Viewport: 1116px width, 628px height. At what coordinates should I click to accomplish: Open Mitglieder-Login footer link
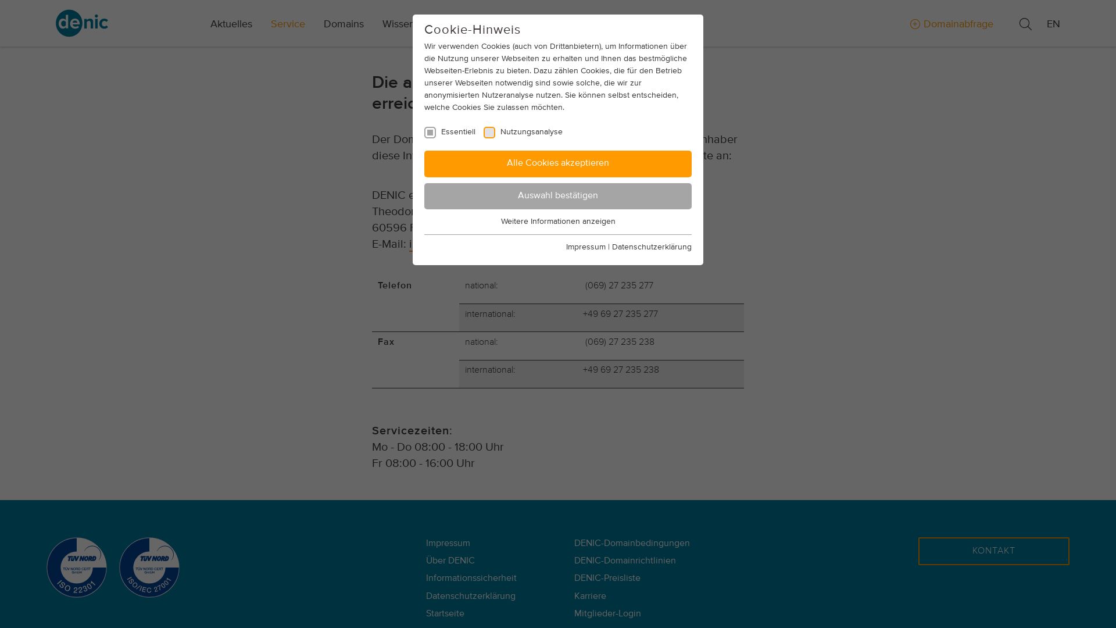tap(607, 613)
